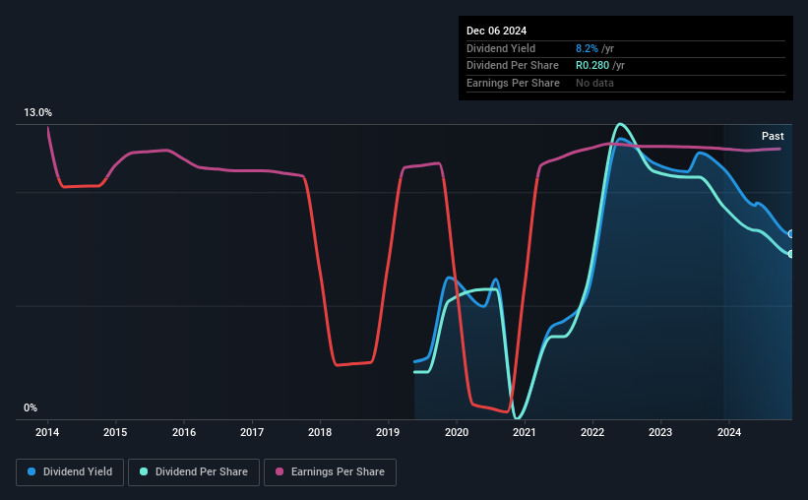Click the R0.280 dividend per share value
The width and height of the screenshot is (808, 500).
pos(592,66)
